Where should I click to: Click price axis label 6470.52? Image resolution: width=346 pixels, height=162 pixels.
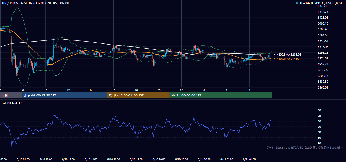click(x=323, y=6)
